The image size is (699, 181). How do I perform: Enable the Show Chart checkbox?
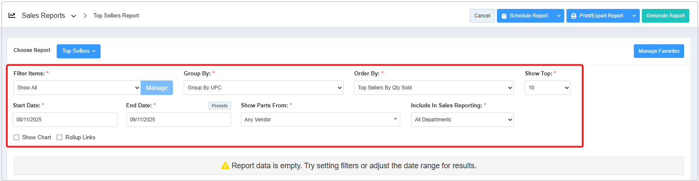pos(17,138)
